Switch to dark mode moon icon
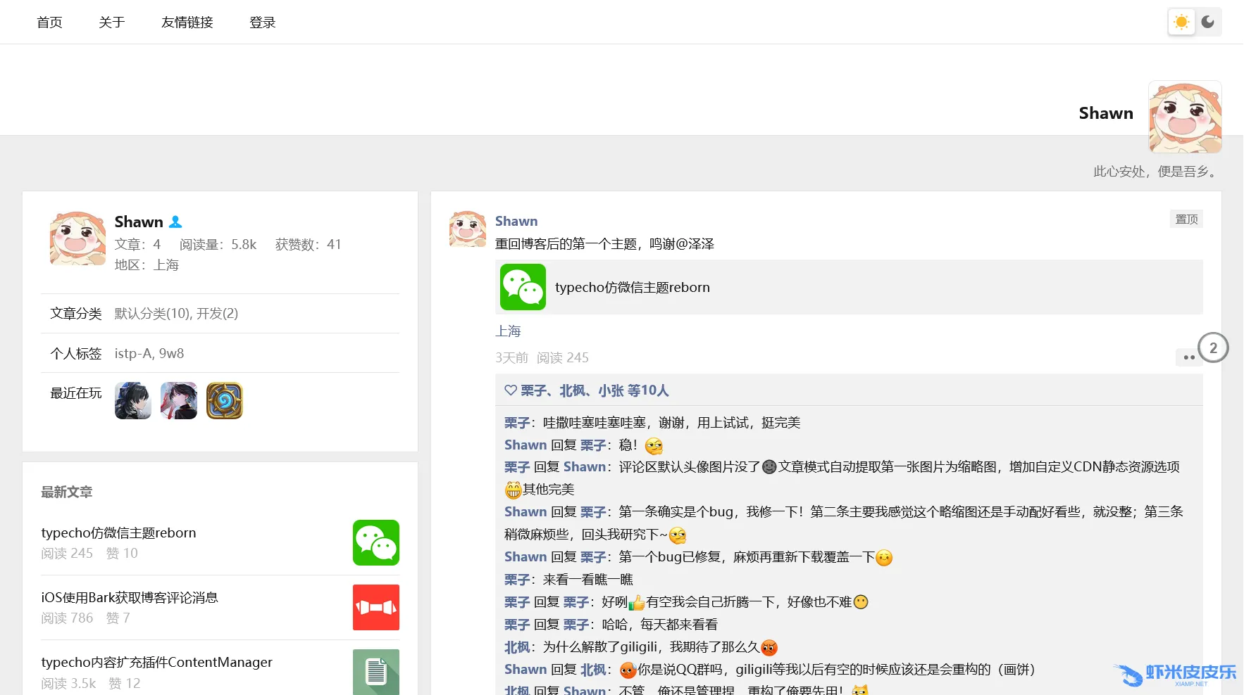Screen dimensions: 1244x695 (1207, 22)
